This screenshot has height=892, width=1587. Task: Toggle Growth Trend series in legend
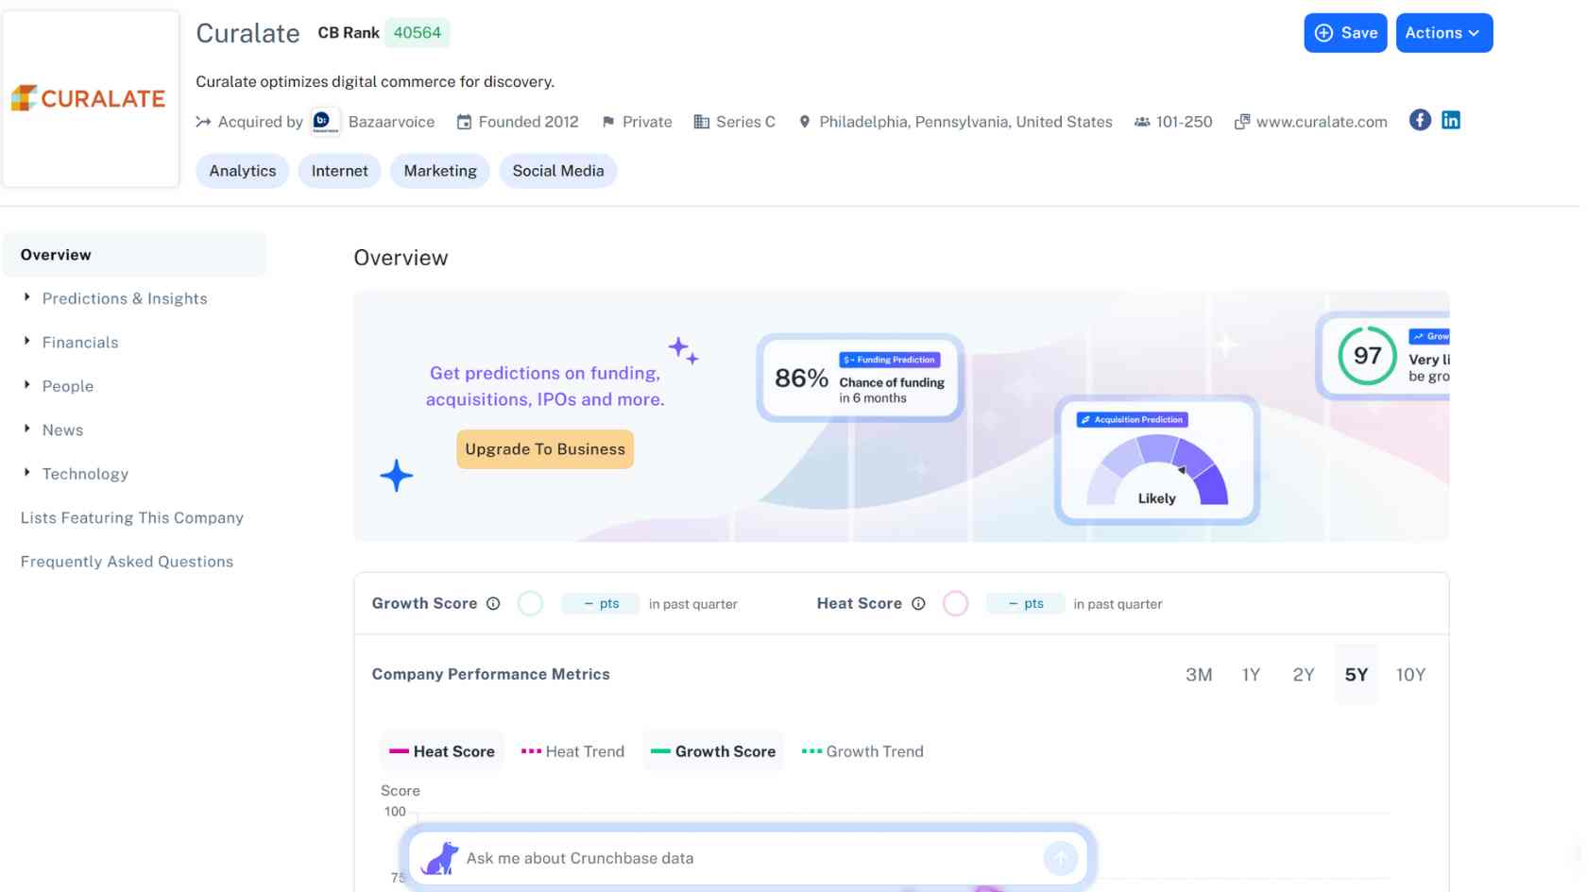pyautogui.click(x=862, y=751)
